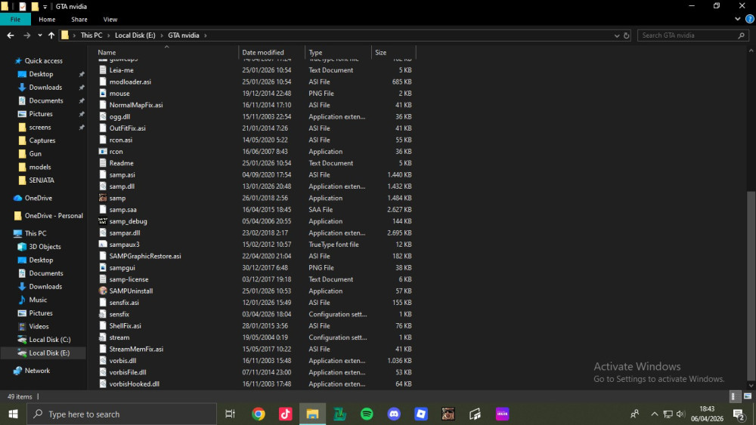Select Quick access in navigation pane

point(43,60)
